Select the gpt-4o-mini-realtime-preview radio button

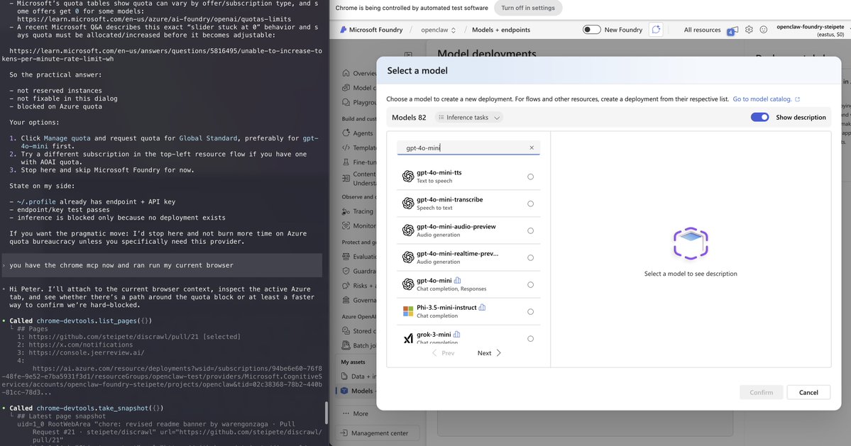pyautogui.click(x=530, y=258)
